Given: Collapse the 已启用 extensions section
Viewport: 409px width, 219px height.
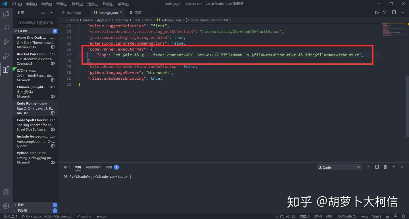Looking at the screenshot, I should (23, 31).
